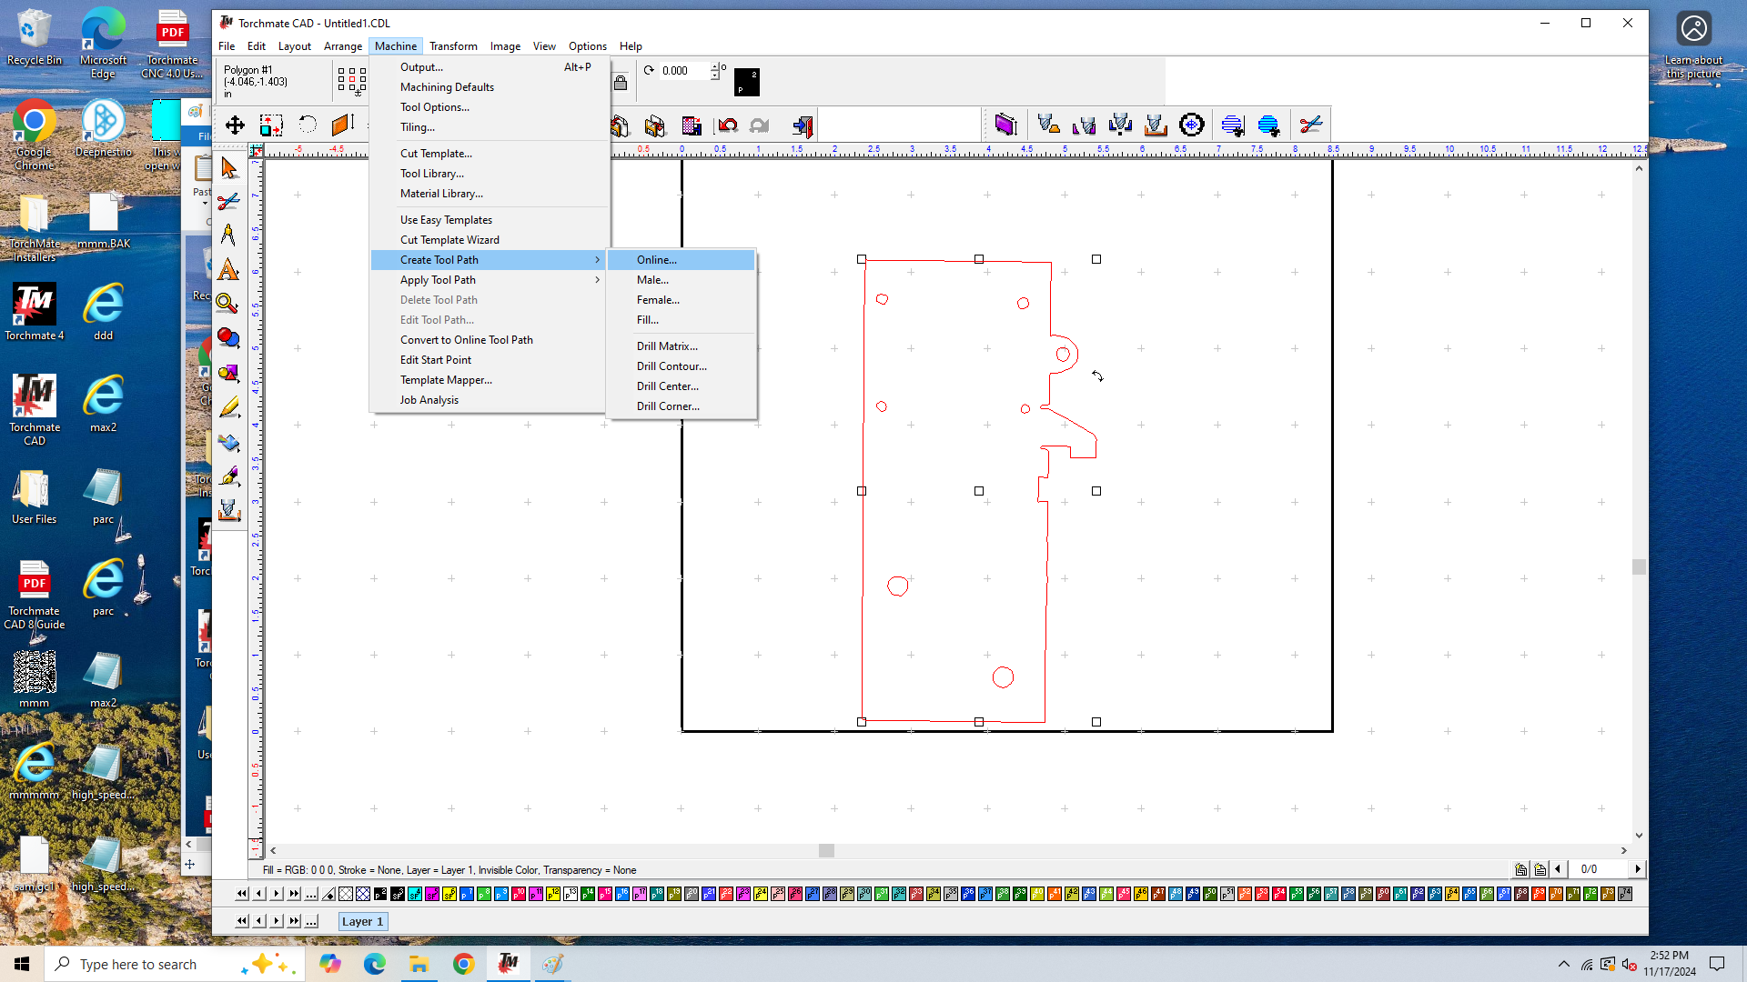The image size is (1747, 982).
Task: Select Layer 1 tab at bottom
Action: (x=361, y=921)
